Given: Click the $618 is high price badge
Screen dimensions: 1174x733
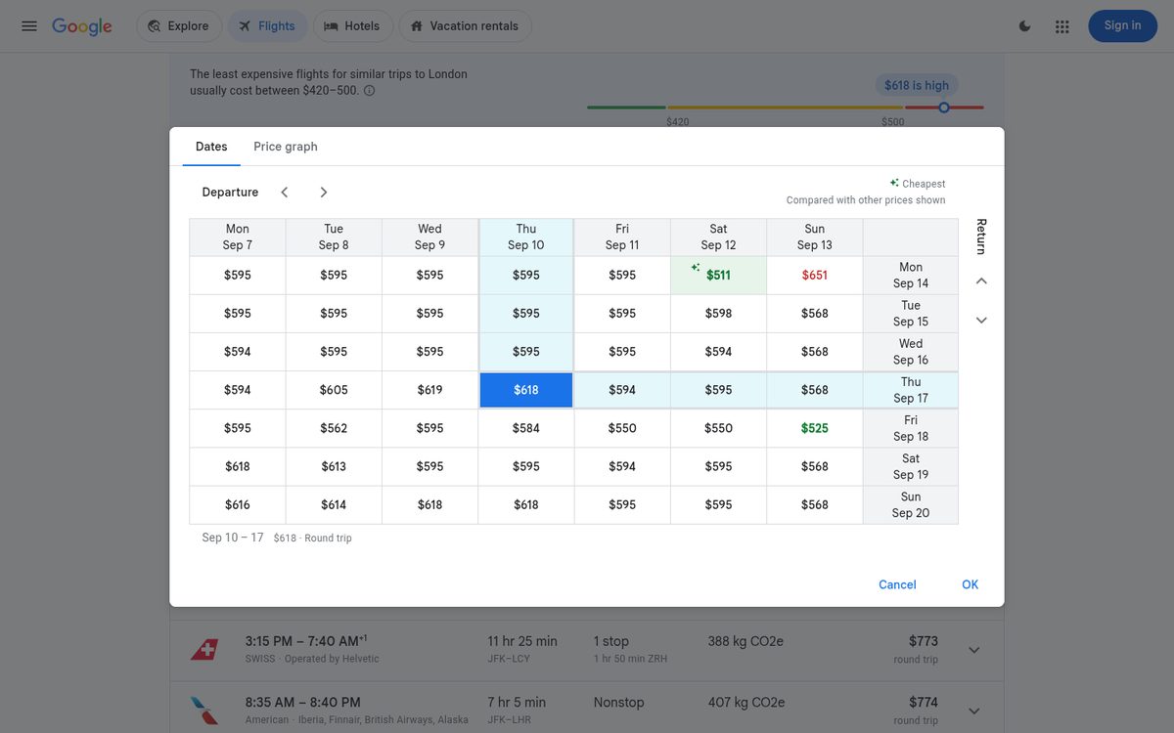Looking at the screenshot, I should point(917,85).
